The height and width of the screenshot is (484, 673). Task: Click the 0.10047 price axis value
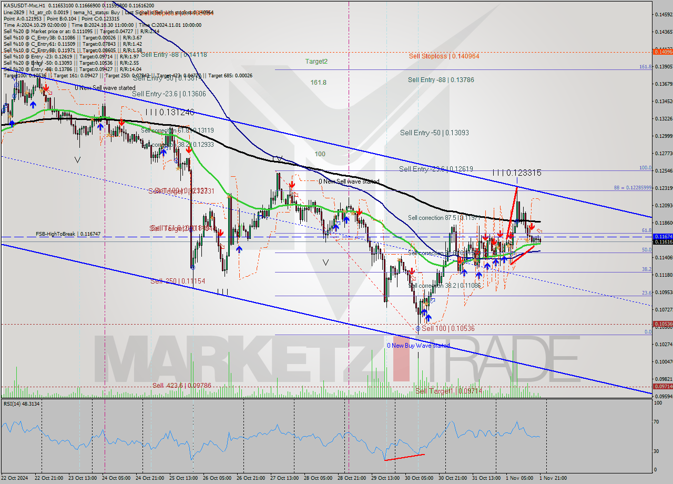[664, 361]
